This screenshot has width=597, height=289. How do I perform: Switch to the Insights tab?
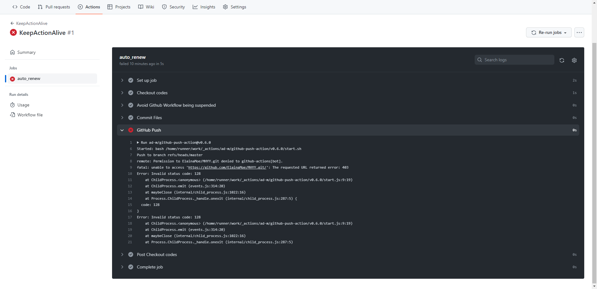tap(204, 7)
